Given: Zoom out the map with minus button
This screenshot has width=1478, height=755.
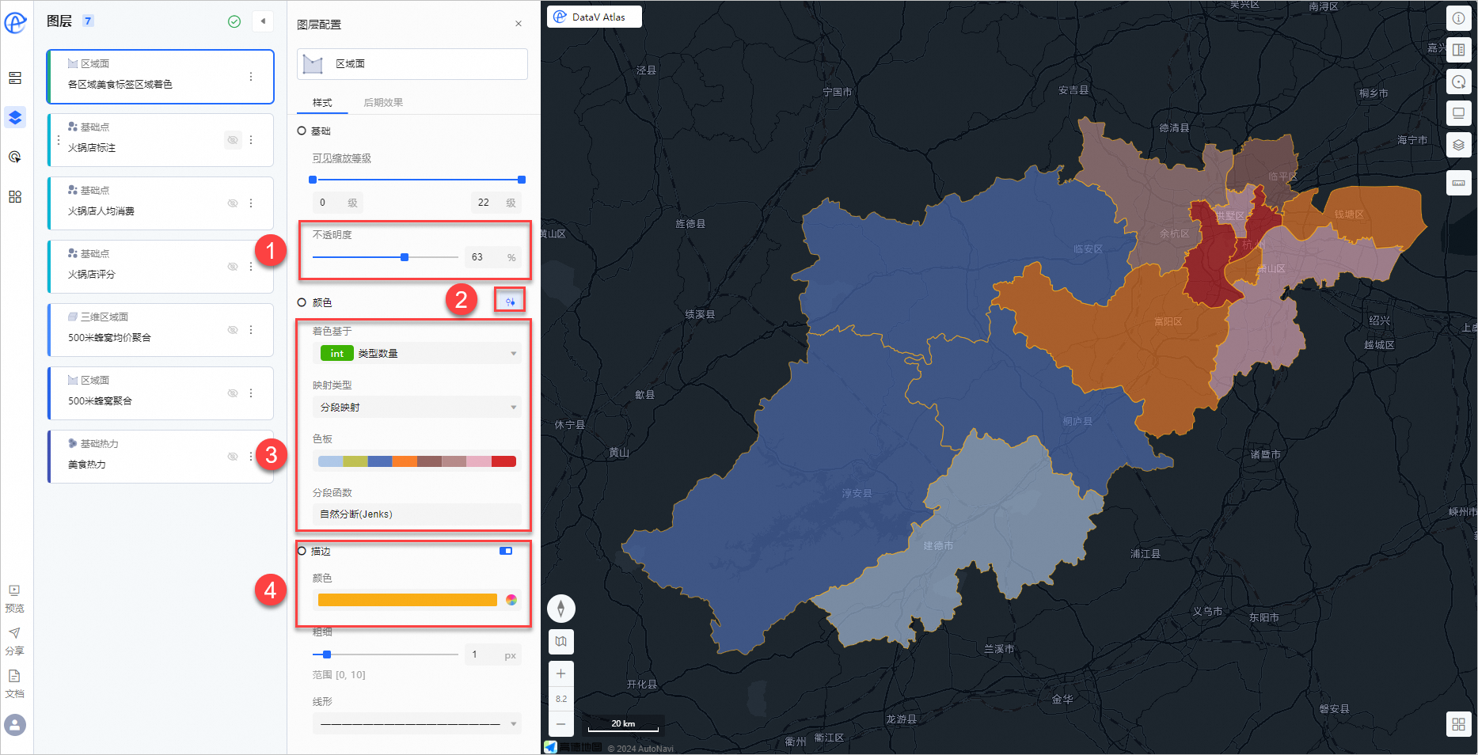Looking at the screenshot, I should pyautogui.click(x=561, y=723).
